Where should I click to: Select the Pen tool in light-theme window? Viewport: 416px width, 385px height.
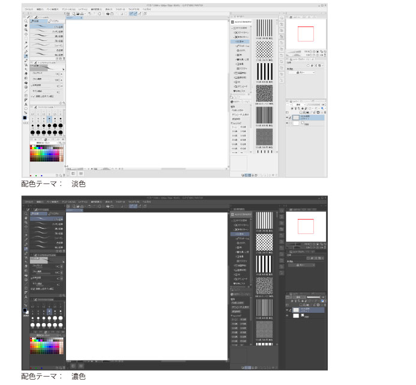(x=26, y=52)
